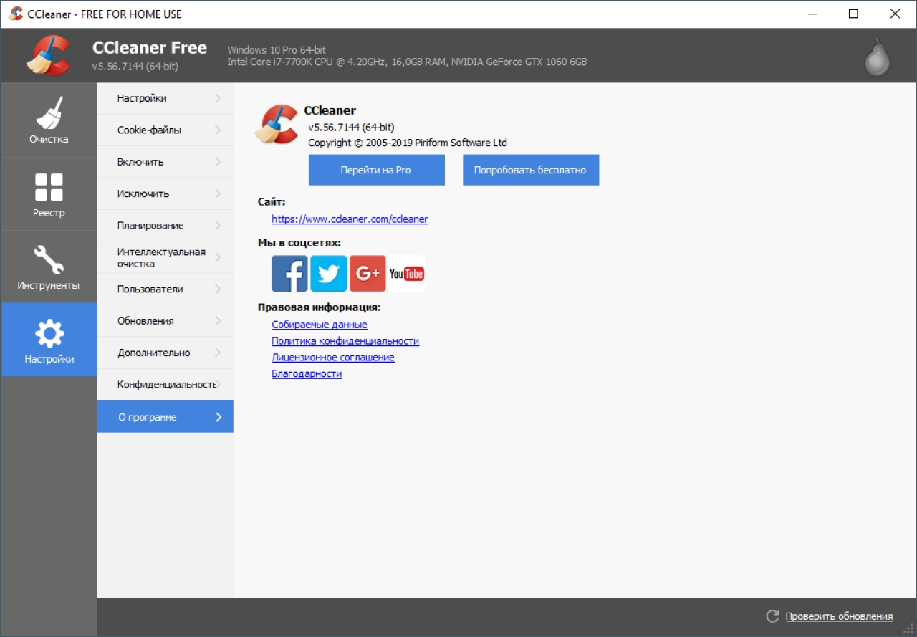This screenshot has width=917, height=637.
Task: Click the CCleaner logo in header
Action: pos(48,55)
